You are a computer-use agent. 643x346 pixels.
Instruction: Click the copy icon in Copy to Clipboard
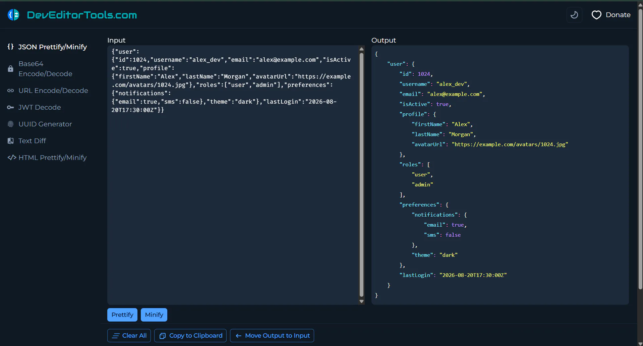coord(163,336)
